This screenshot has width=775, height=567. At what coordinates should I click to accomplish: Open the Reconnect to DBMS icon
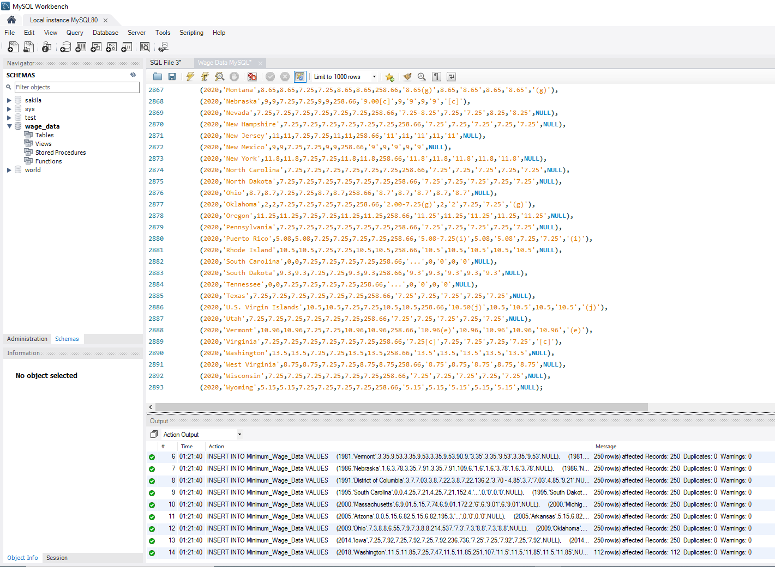click(163, 47)
